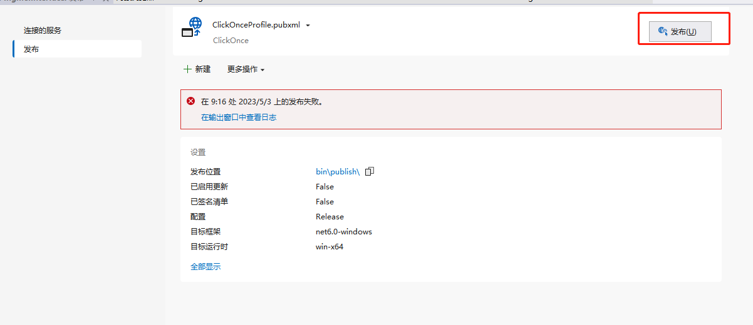Screen dimensions: 753x325
Task: Expand the arrow next to ClickOnceProfile.pubxml
Action: tap(308, 26)
